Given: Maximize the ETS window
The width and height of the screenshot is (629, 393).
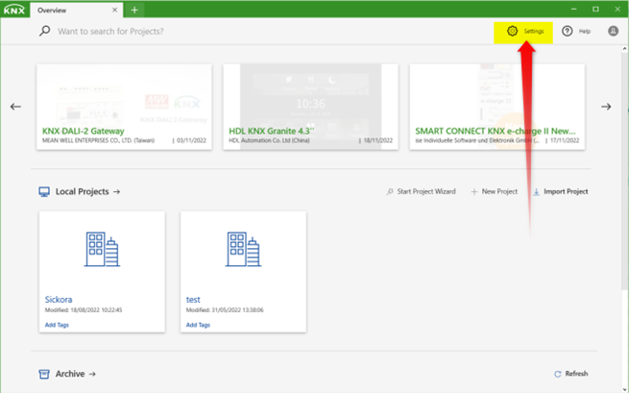Looking at the screenshot, I should 595,10.
